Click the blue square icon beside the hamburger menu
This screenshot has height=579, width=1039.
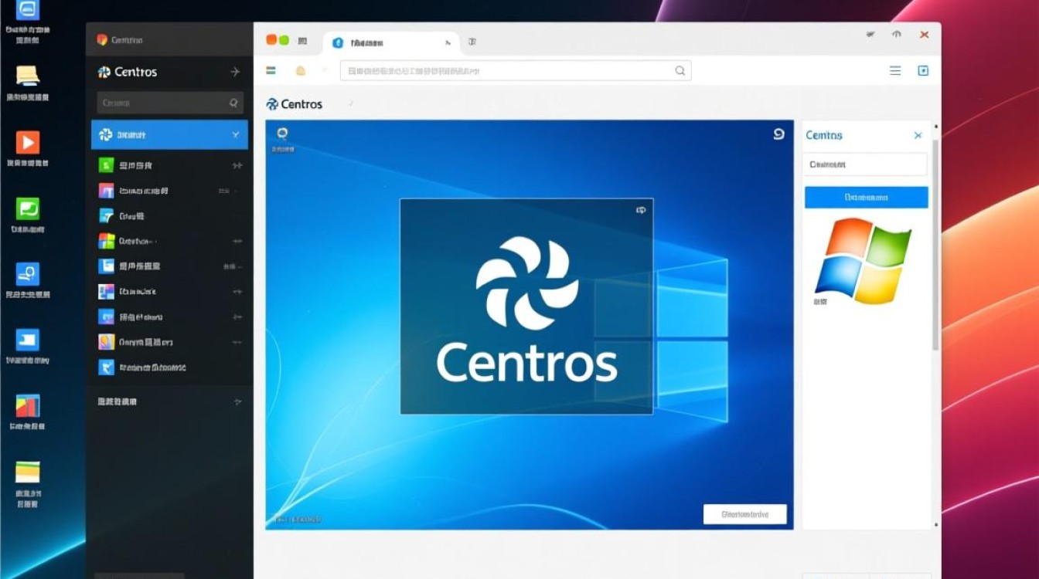(x=923, y=71)
